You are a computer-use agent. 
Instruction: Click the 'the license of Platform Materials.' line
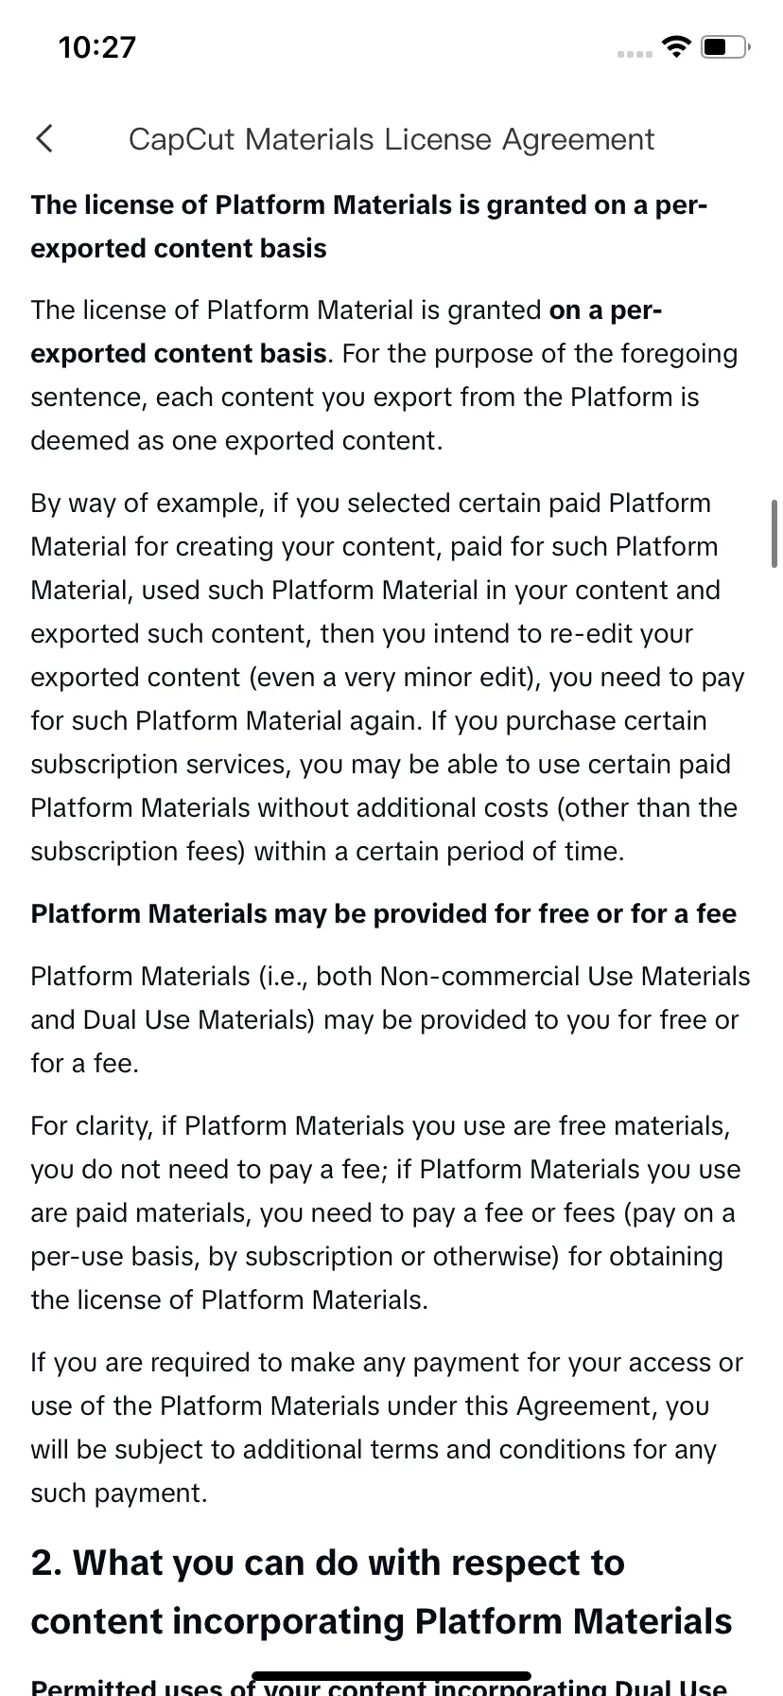click(x=229, y=1299)
